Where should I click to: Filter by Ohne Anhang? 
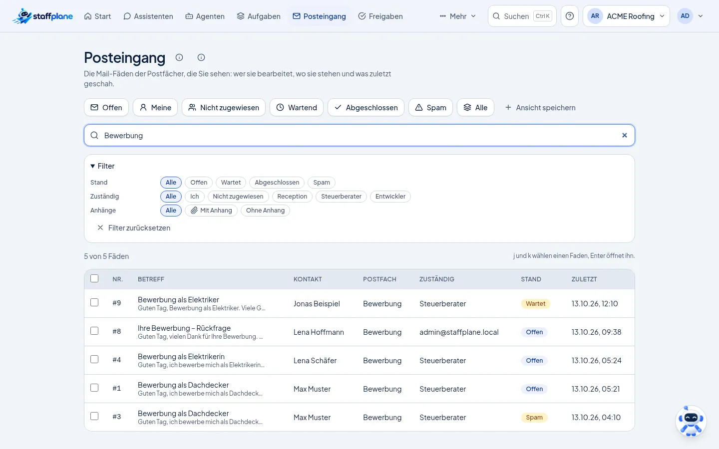pos(265,211)
